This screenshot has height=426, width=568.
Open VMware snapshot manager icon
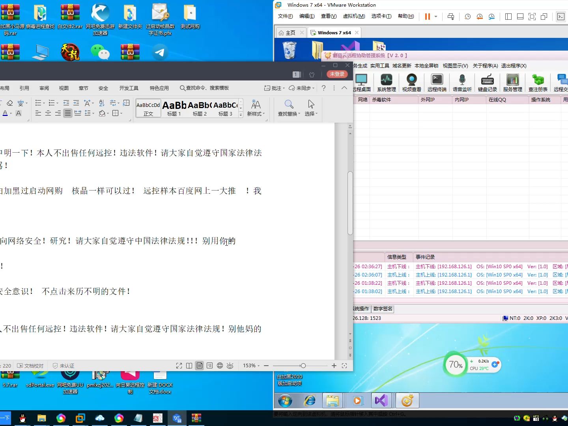click(491, 17)
